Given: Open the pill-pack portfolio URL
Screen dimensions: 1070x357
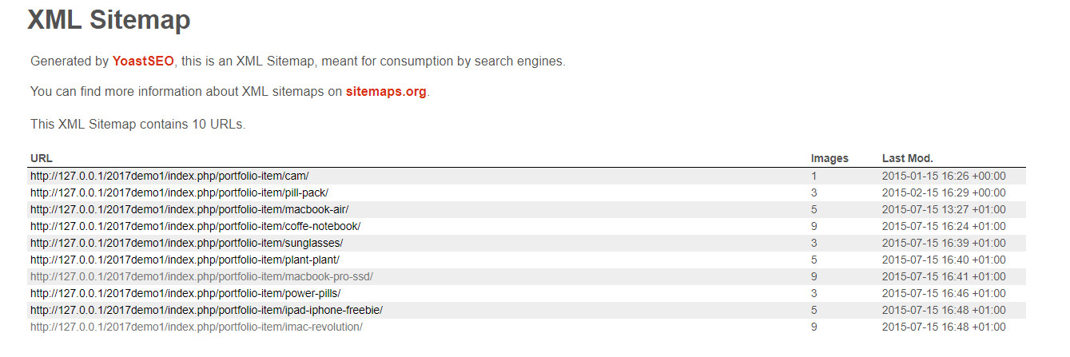Looking at the screenshot, I should [179, 192].
